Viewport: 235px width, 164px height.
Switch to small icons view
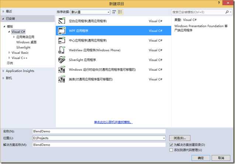114,12
